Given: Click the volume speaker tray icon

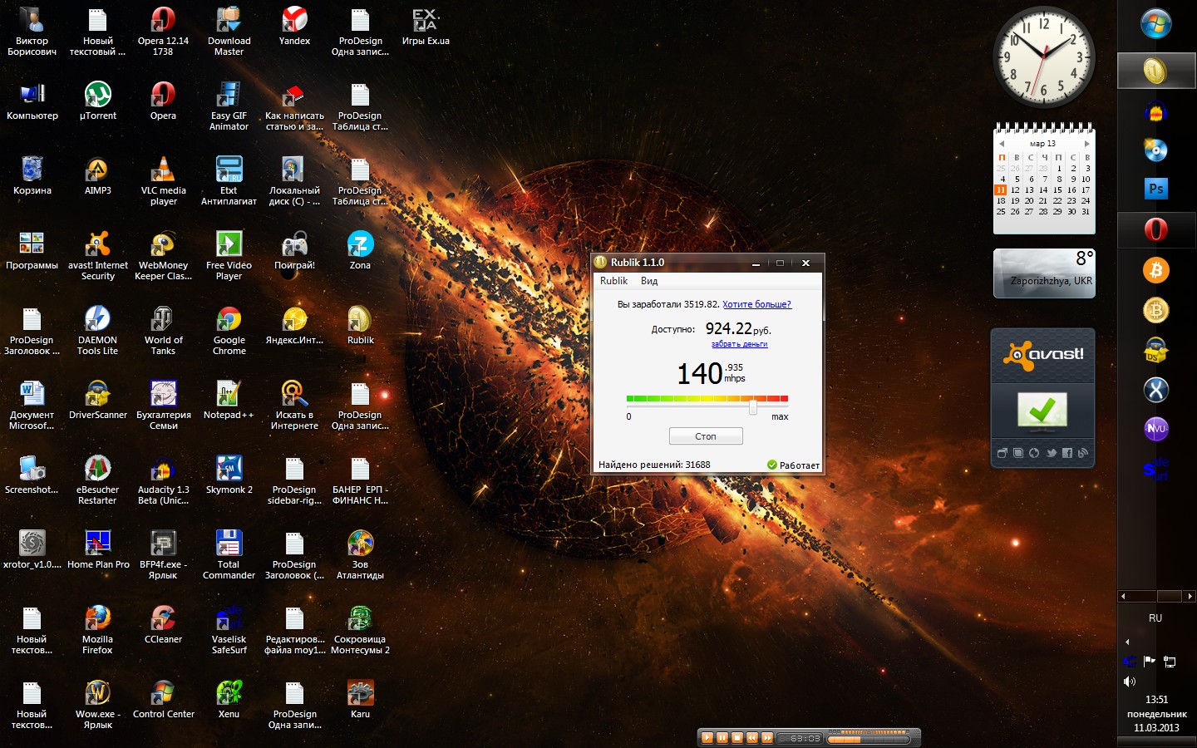Looking at the screenshot, I should coord(1129,682).
